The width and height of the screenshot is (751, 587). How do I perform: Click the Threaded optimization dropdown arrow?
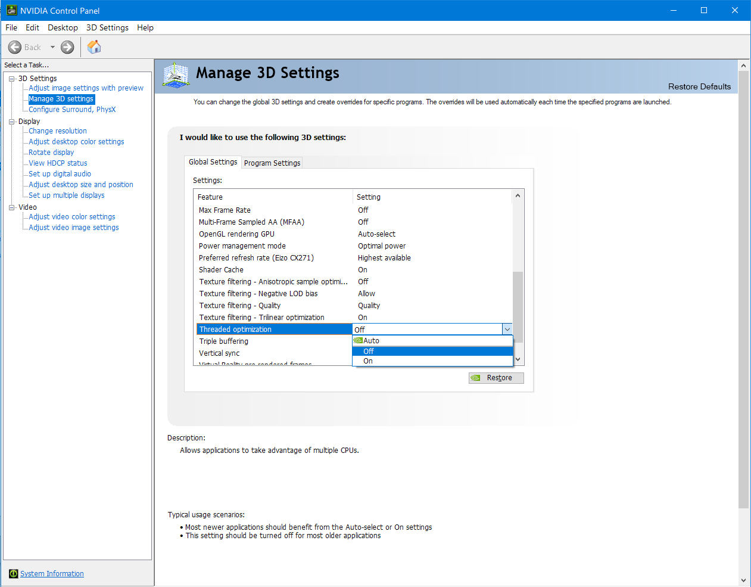click(507, 330)
